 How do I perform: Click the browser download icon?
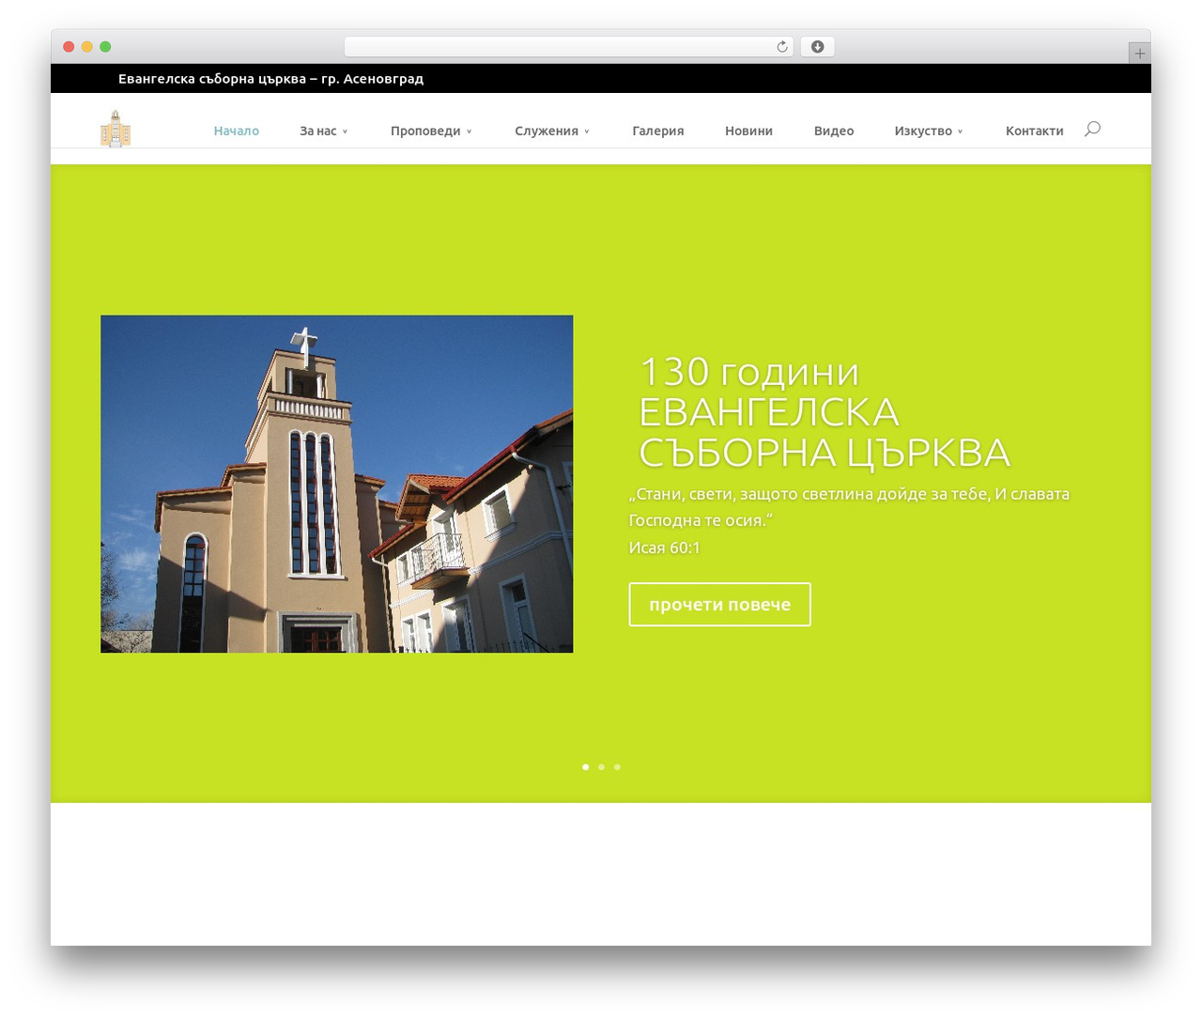click(818, 47)
